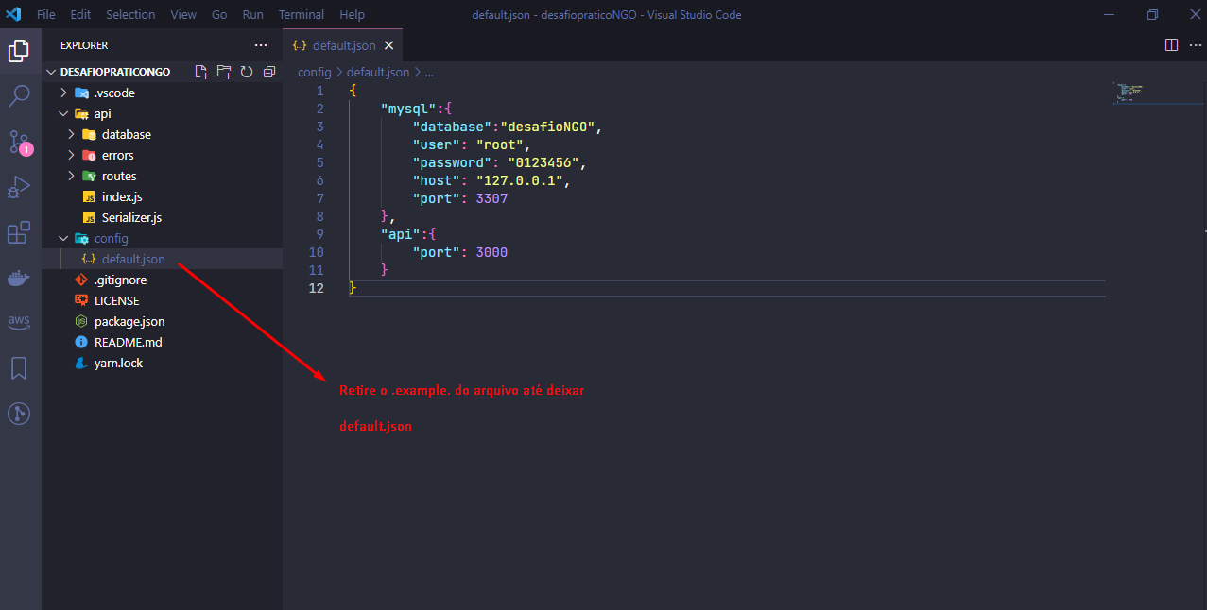The height and width of the screenshot is (610, 1207).
Task: Open the Terminal menu
Action: [x=302, y=14]
